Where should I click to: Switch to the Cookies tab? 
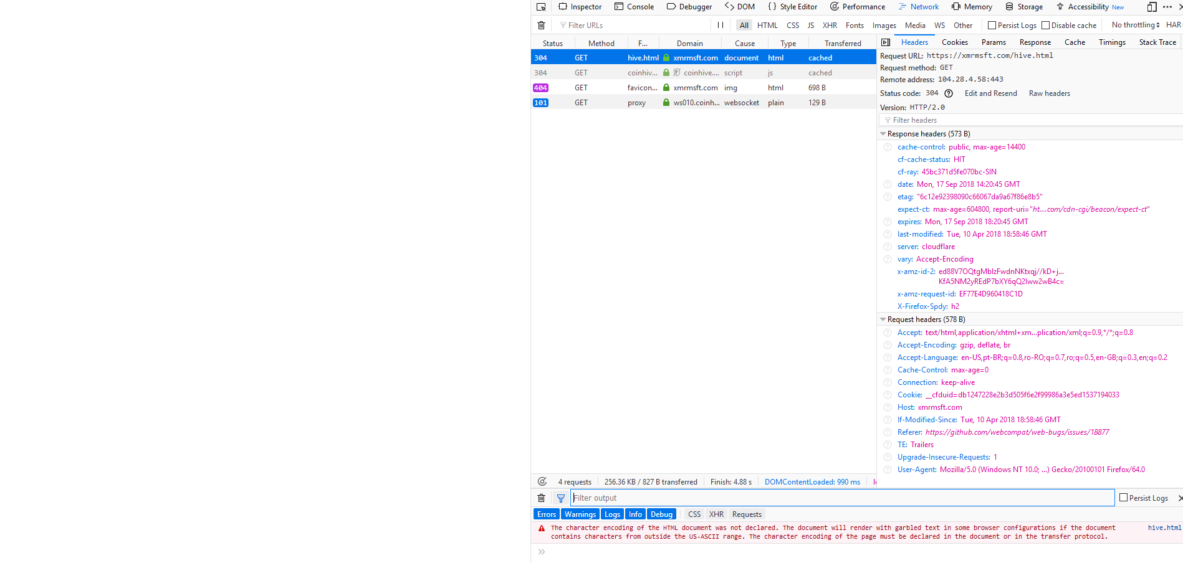click(x=955, y=42)
